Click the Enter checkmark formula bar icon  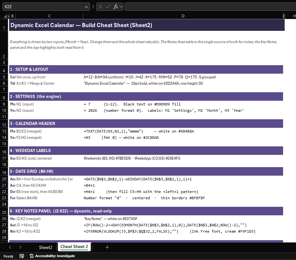(108, 7)
